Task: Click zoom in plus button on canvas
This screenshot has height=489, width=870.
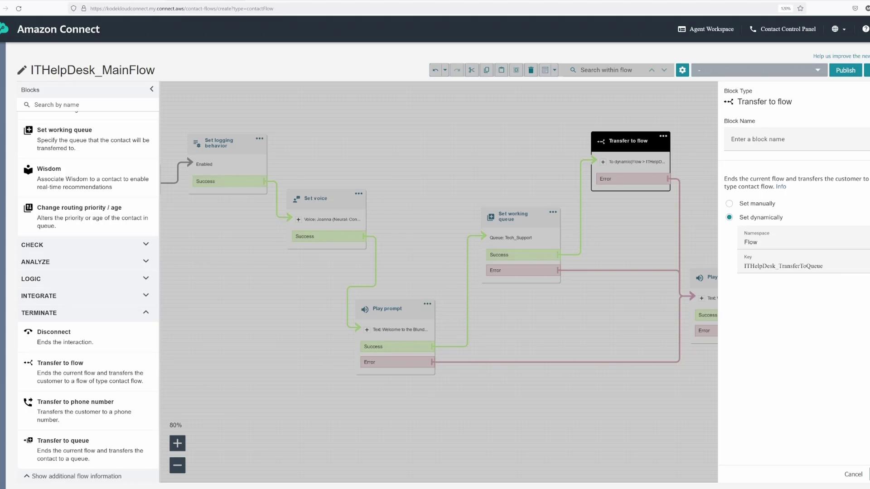Action: 177,443
